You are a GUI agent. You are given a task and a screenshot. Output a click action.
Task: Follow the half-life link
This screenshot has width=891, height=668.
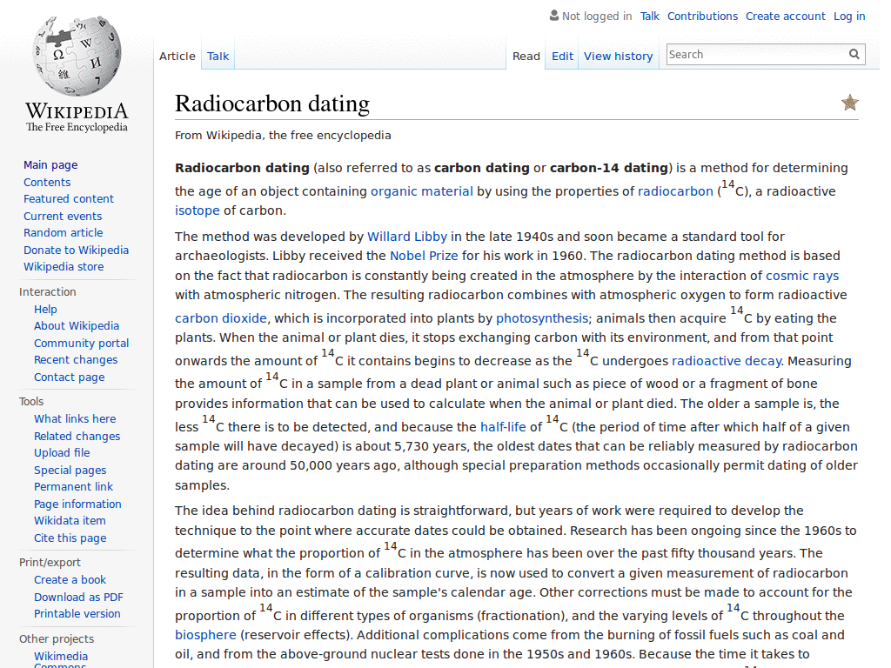[x=504, y=426]
